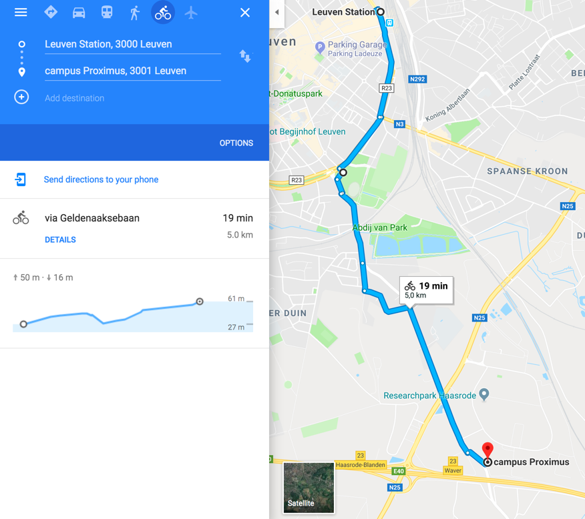585x519 pixels.
Task: Edit the campus Proximus destination field
Action: [133, 71]
